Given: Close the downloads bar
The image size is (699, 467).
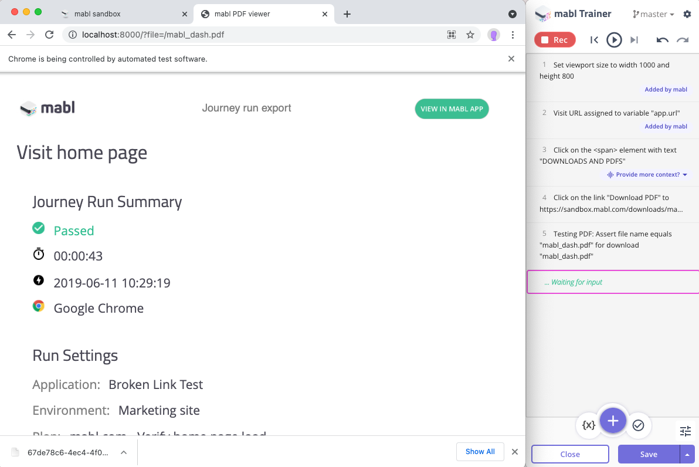Looking at the screenshot, I should point(515,452).
